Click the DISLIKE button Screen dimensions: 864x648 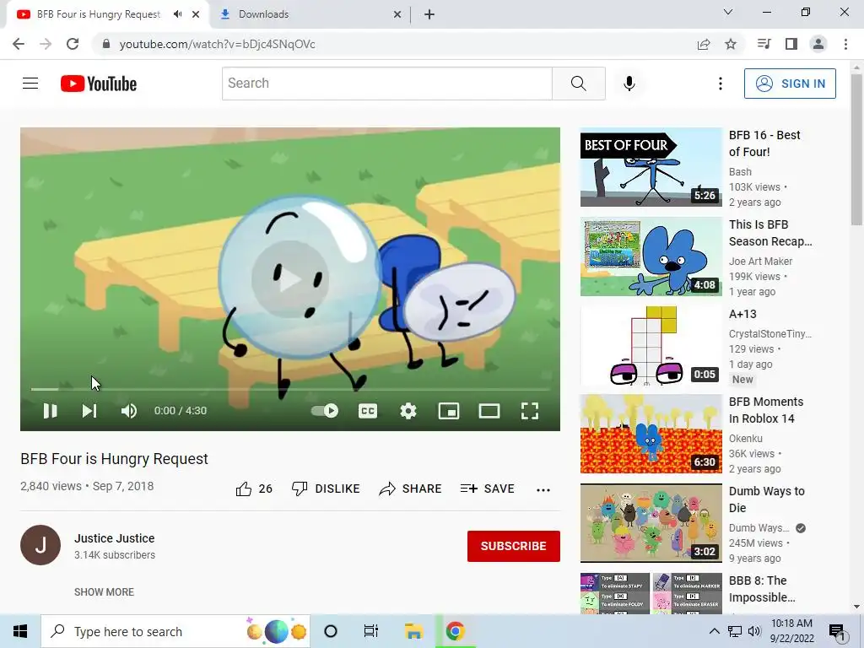[326, 489]
